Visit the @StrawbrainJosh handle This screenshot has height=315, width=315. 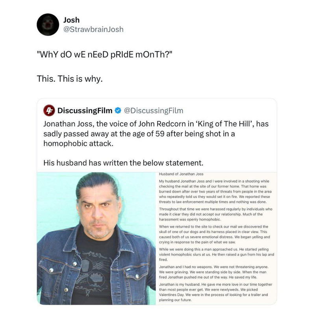93,29
